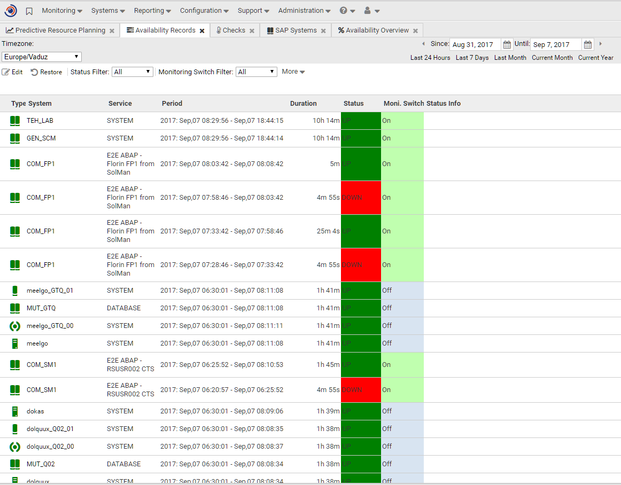Close the Availability Records tab
621x485 pixels.
point(202,31)
